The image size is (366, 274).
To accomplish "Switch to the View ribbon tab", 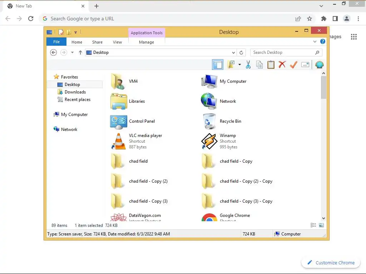I will tap(117, 42).
